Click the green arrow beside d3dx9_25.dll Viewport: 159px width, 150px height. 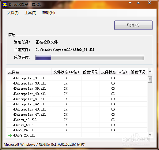[10, 135]
